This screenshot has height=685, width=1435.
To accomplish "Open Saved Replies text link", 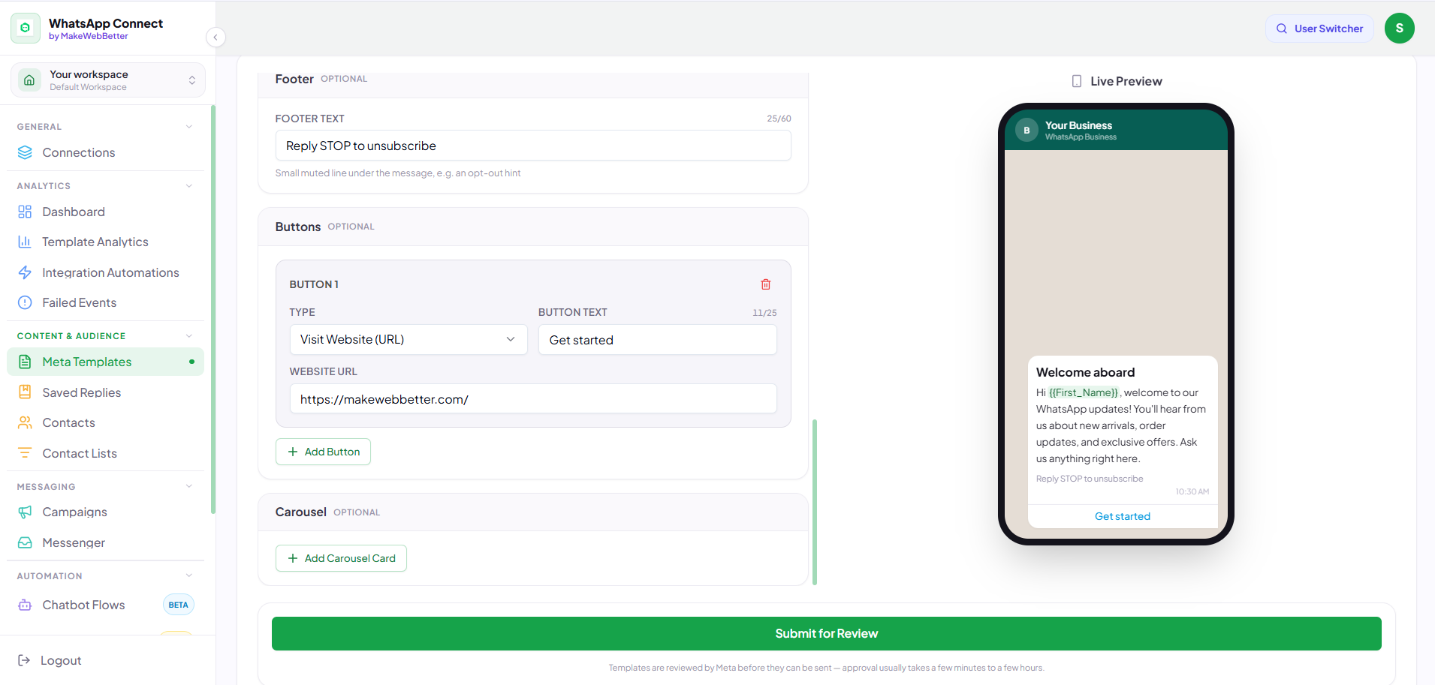I will (82, 392).
